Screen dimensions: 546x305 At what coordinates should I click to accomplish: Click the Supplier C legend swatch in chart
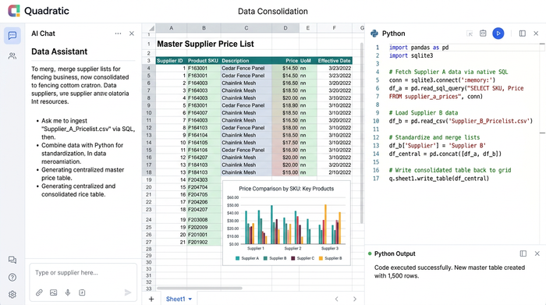(293, 258)
